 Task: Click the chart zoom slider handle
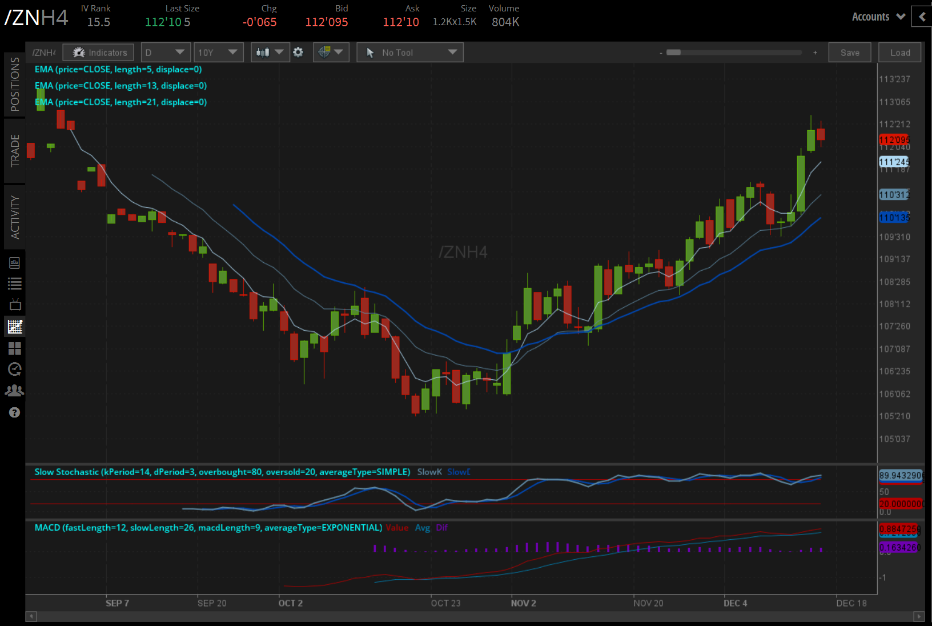(674, 53)
